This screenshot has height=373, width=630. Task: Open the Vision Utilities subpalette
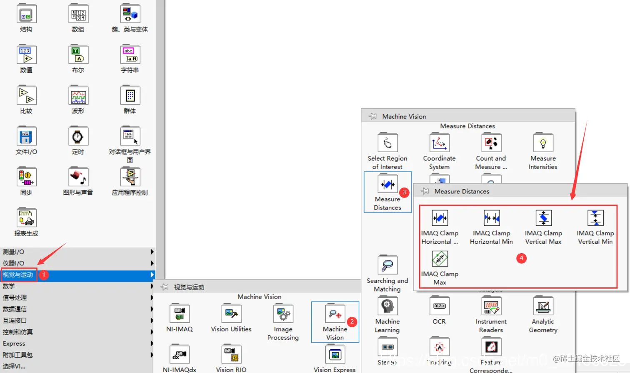click(x=231, y=314)
